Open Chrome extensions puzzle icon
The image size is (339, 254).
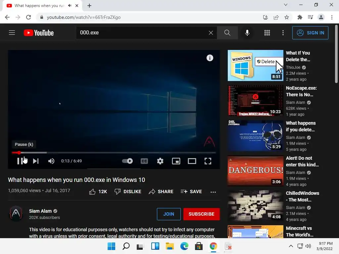300,17
